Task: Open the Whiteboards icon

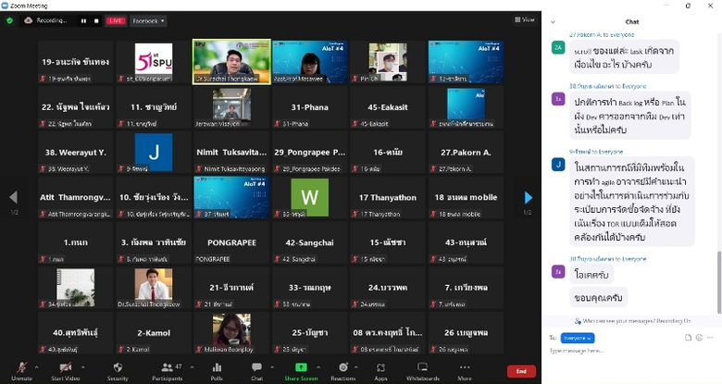Action: [x=423, y=367]
